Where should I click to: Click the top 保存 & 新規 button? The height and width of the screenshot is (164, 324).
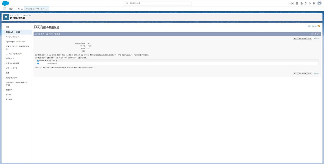pyautogui.click(x=302, y=38)
